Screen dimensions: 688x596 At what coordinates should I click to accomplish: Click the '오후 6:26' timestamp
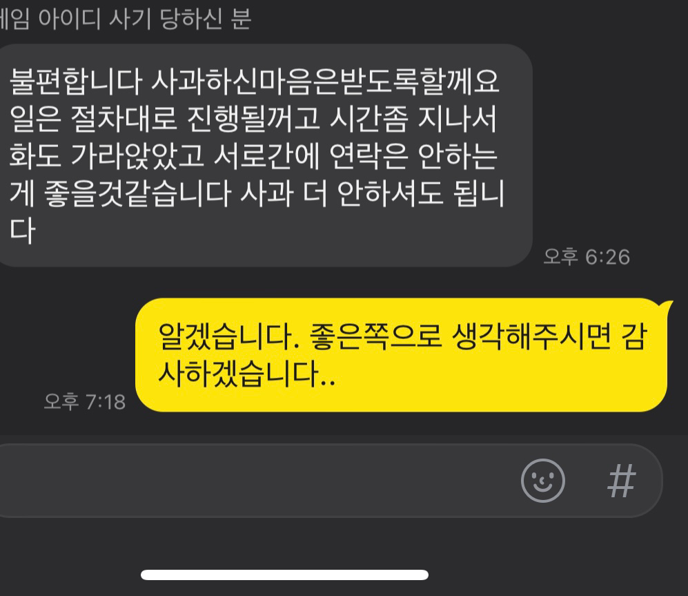(x=587, y=256)
